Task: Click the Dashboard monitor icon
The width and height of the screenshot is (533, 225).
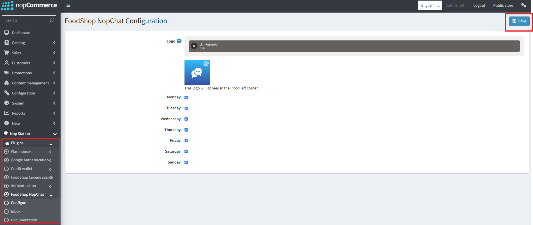Action: tap(7, 33)
